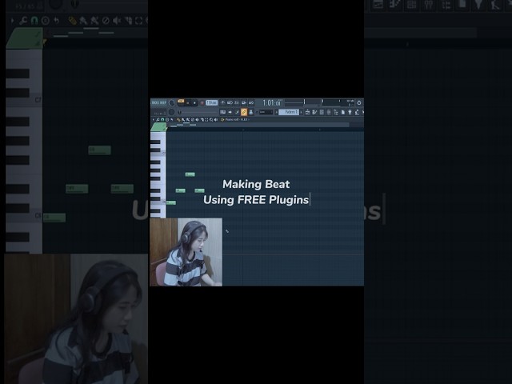Toggle the 3-2-1 countdown icon
Screen dimensions: 512x384
[237, 103]
